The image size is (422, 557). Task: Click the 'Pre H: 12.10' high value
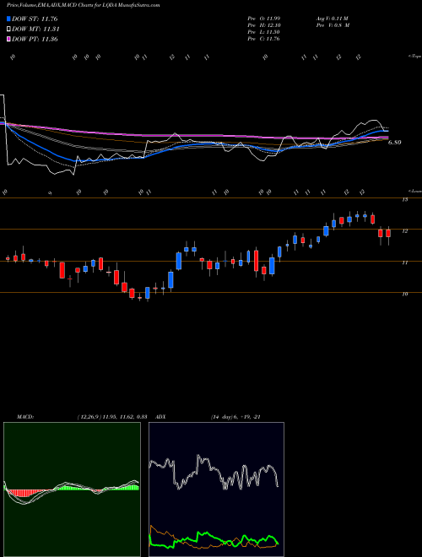[x=263, y=25]
